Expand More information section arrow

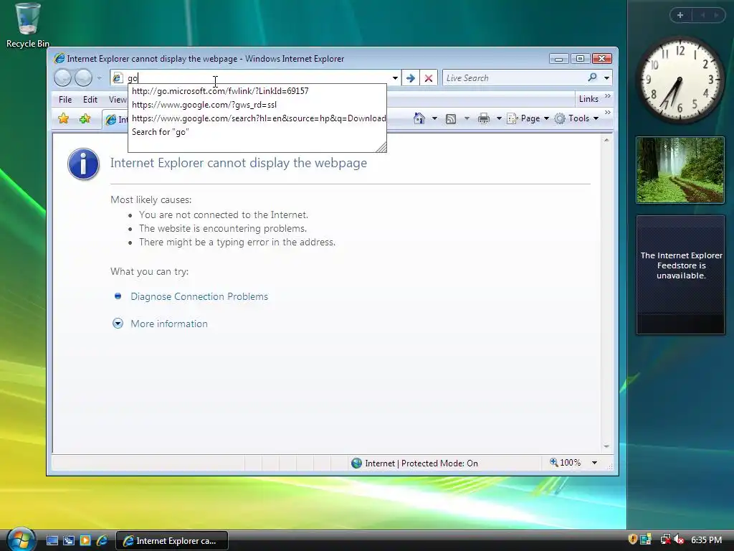point(118,324)
